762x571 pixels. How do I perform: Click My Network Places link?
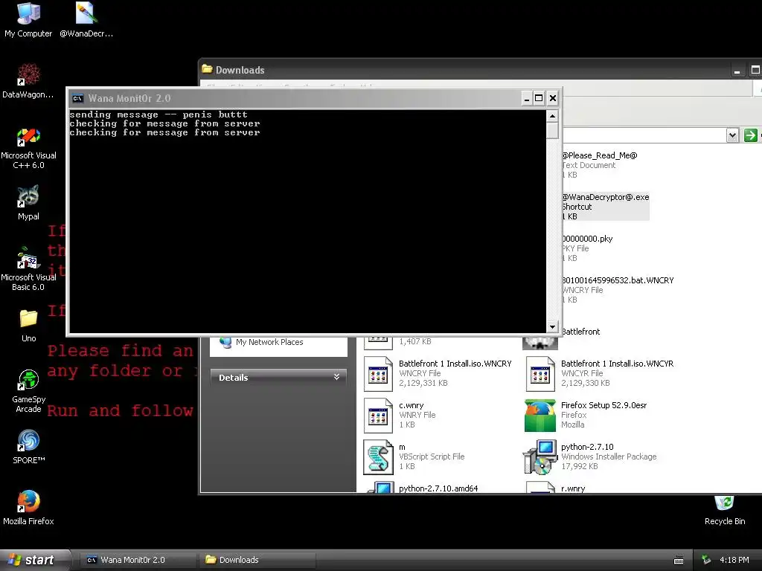coord(269,342)
